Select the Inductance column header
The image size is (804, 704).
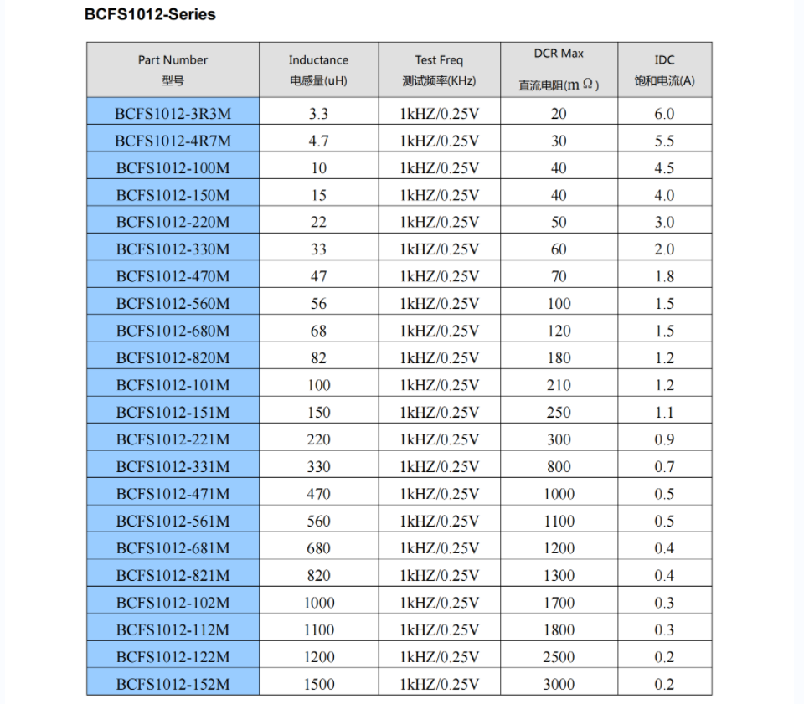pos(318,69)
